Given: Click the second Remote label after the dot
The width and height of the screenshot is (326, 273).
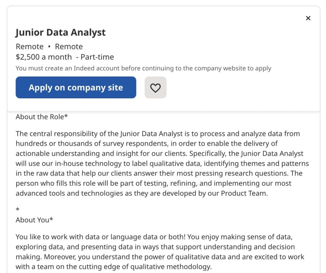Looking at the screenshot, I should [x=69, y=46].
